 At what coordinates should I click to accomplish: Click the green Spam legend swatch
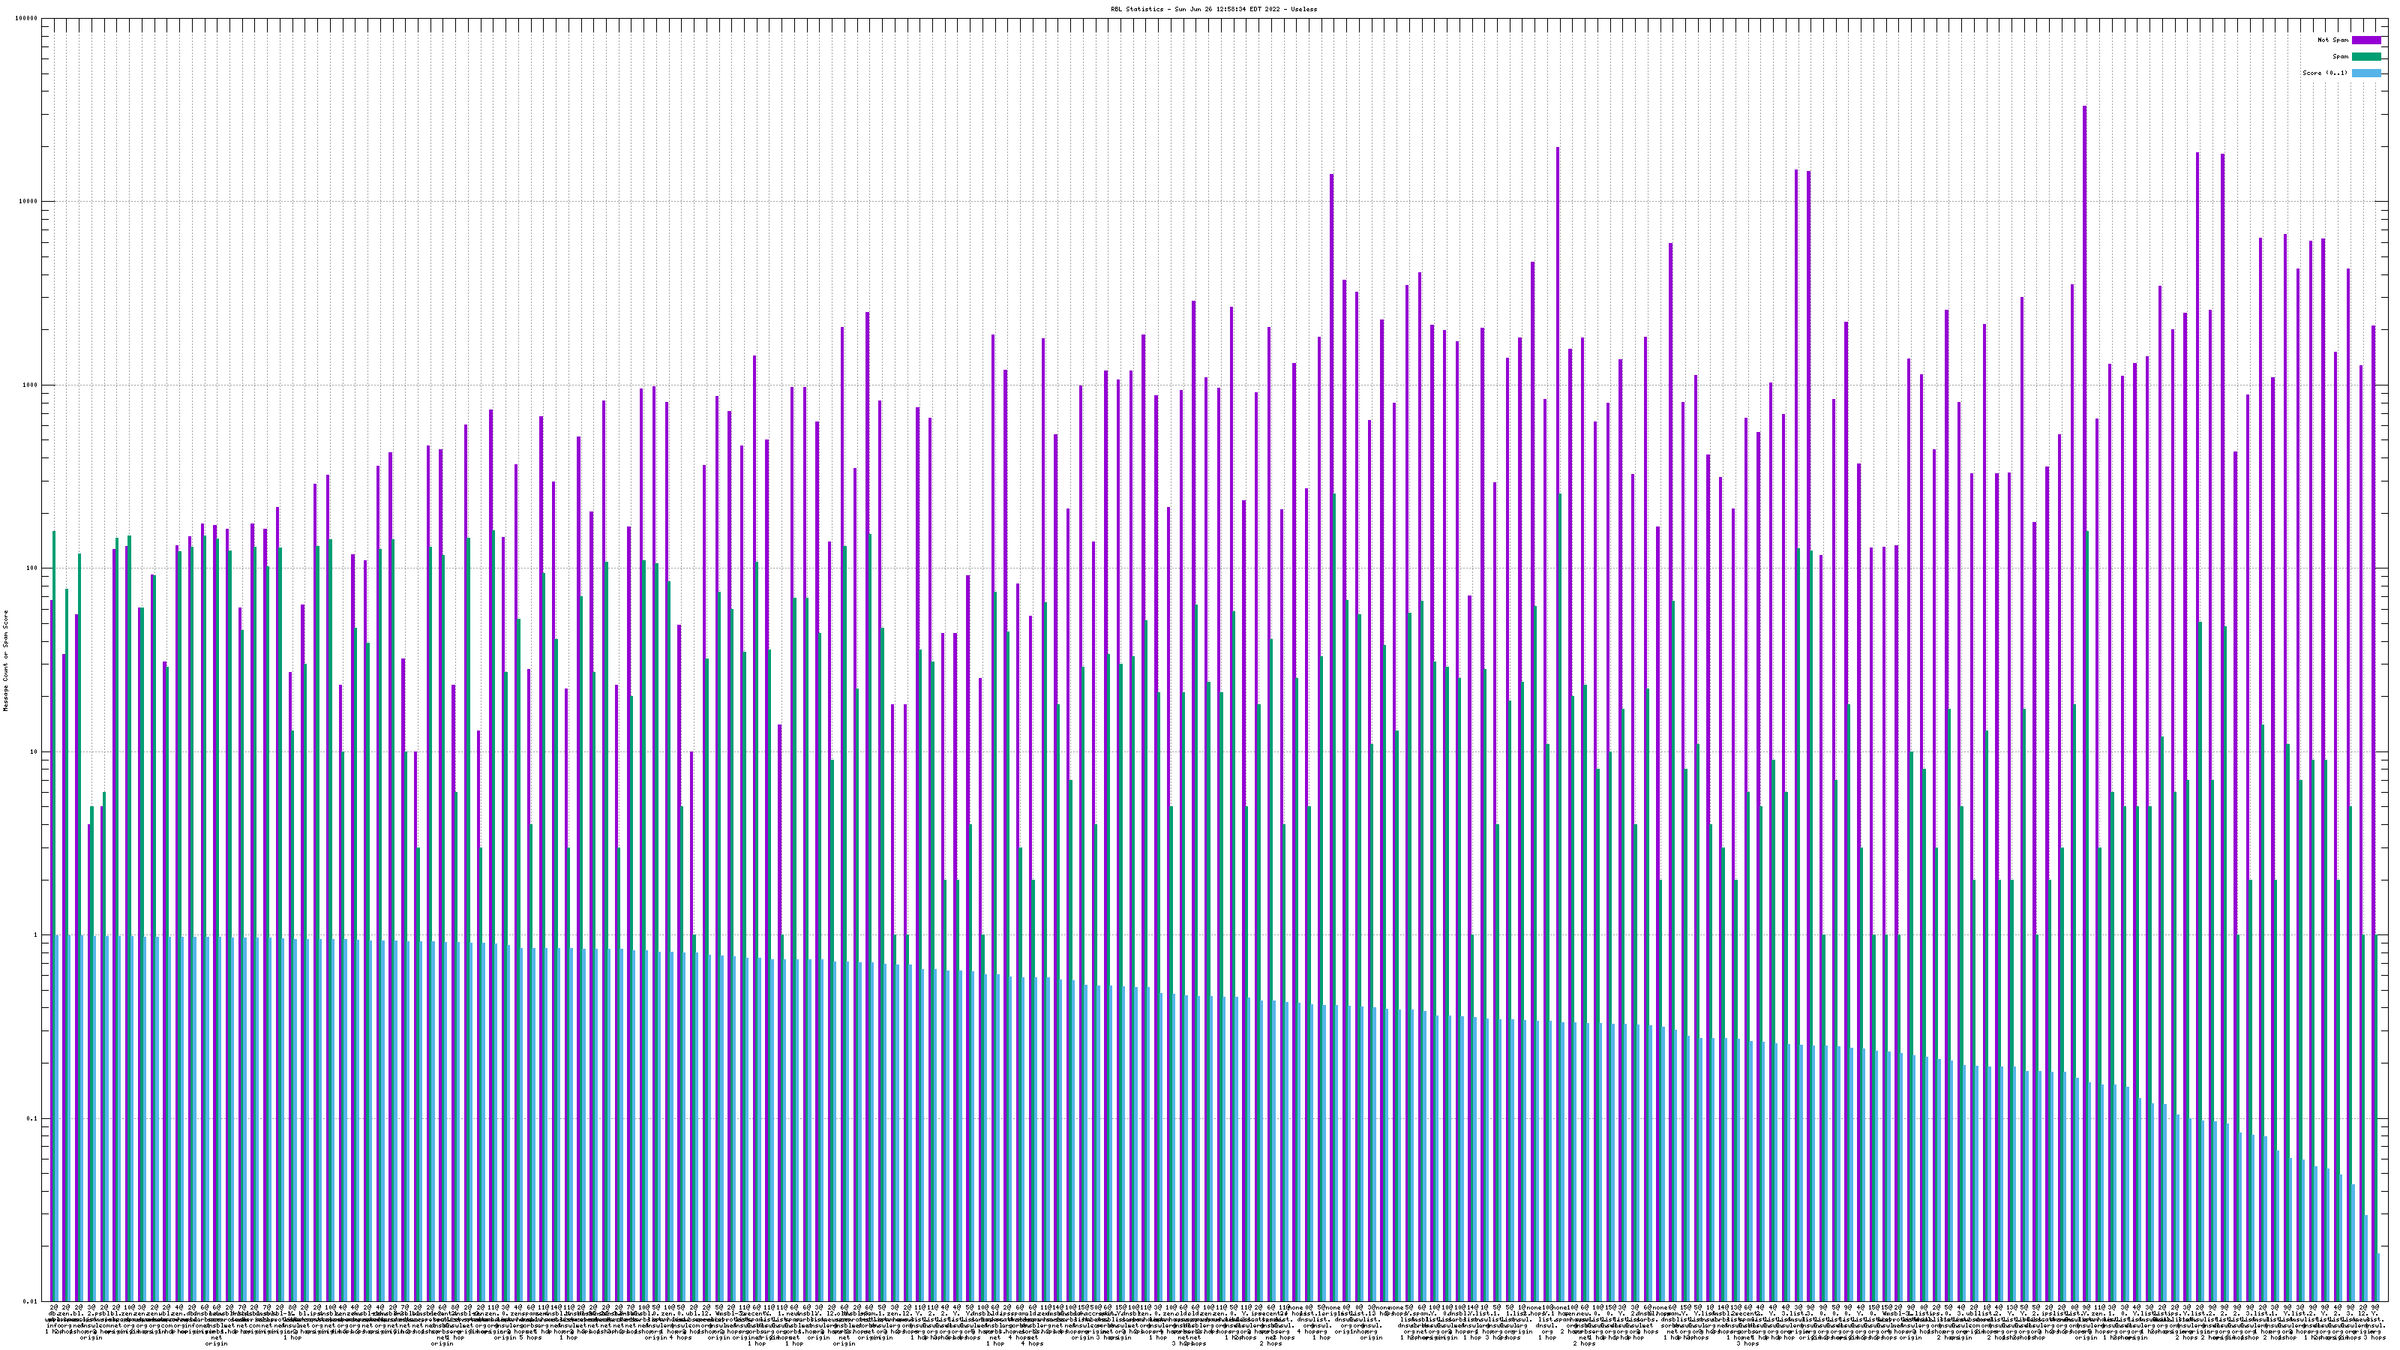(x=2365, y=57)
